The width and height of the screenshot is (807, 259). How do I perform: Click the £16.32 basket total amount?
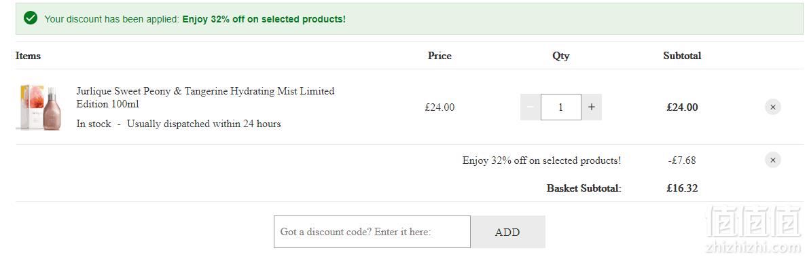coord(682,188)
